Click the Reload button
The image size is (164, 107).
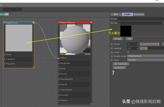pos(118,39)
